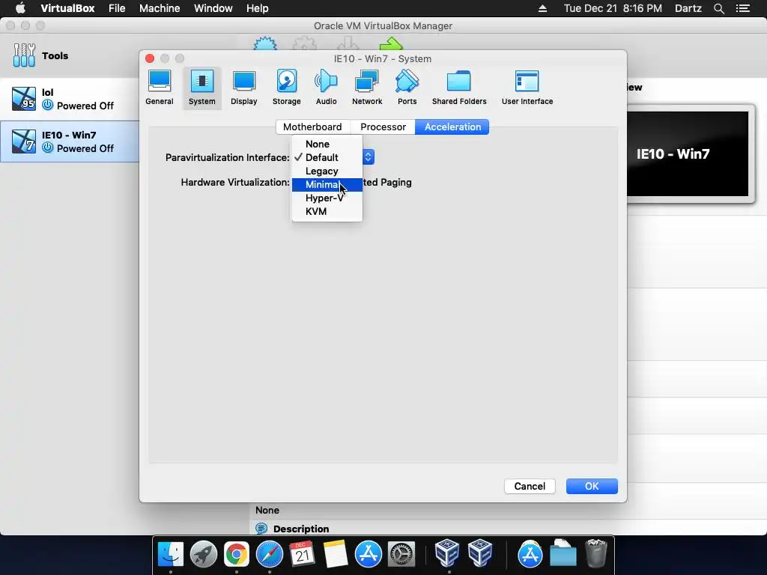Open Finder from the Dock
The image size is (767, 575).
(x=171, y=555)
